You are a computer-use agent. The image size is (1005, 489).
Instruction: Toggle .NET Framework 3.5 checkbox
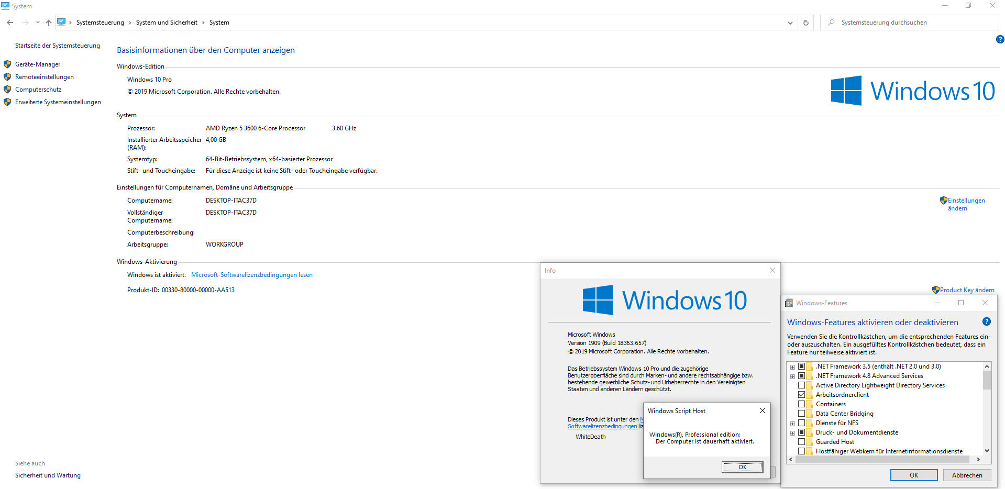click(801, 366)
